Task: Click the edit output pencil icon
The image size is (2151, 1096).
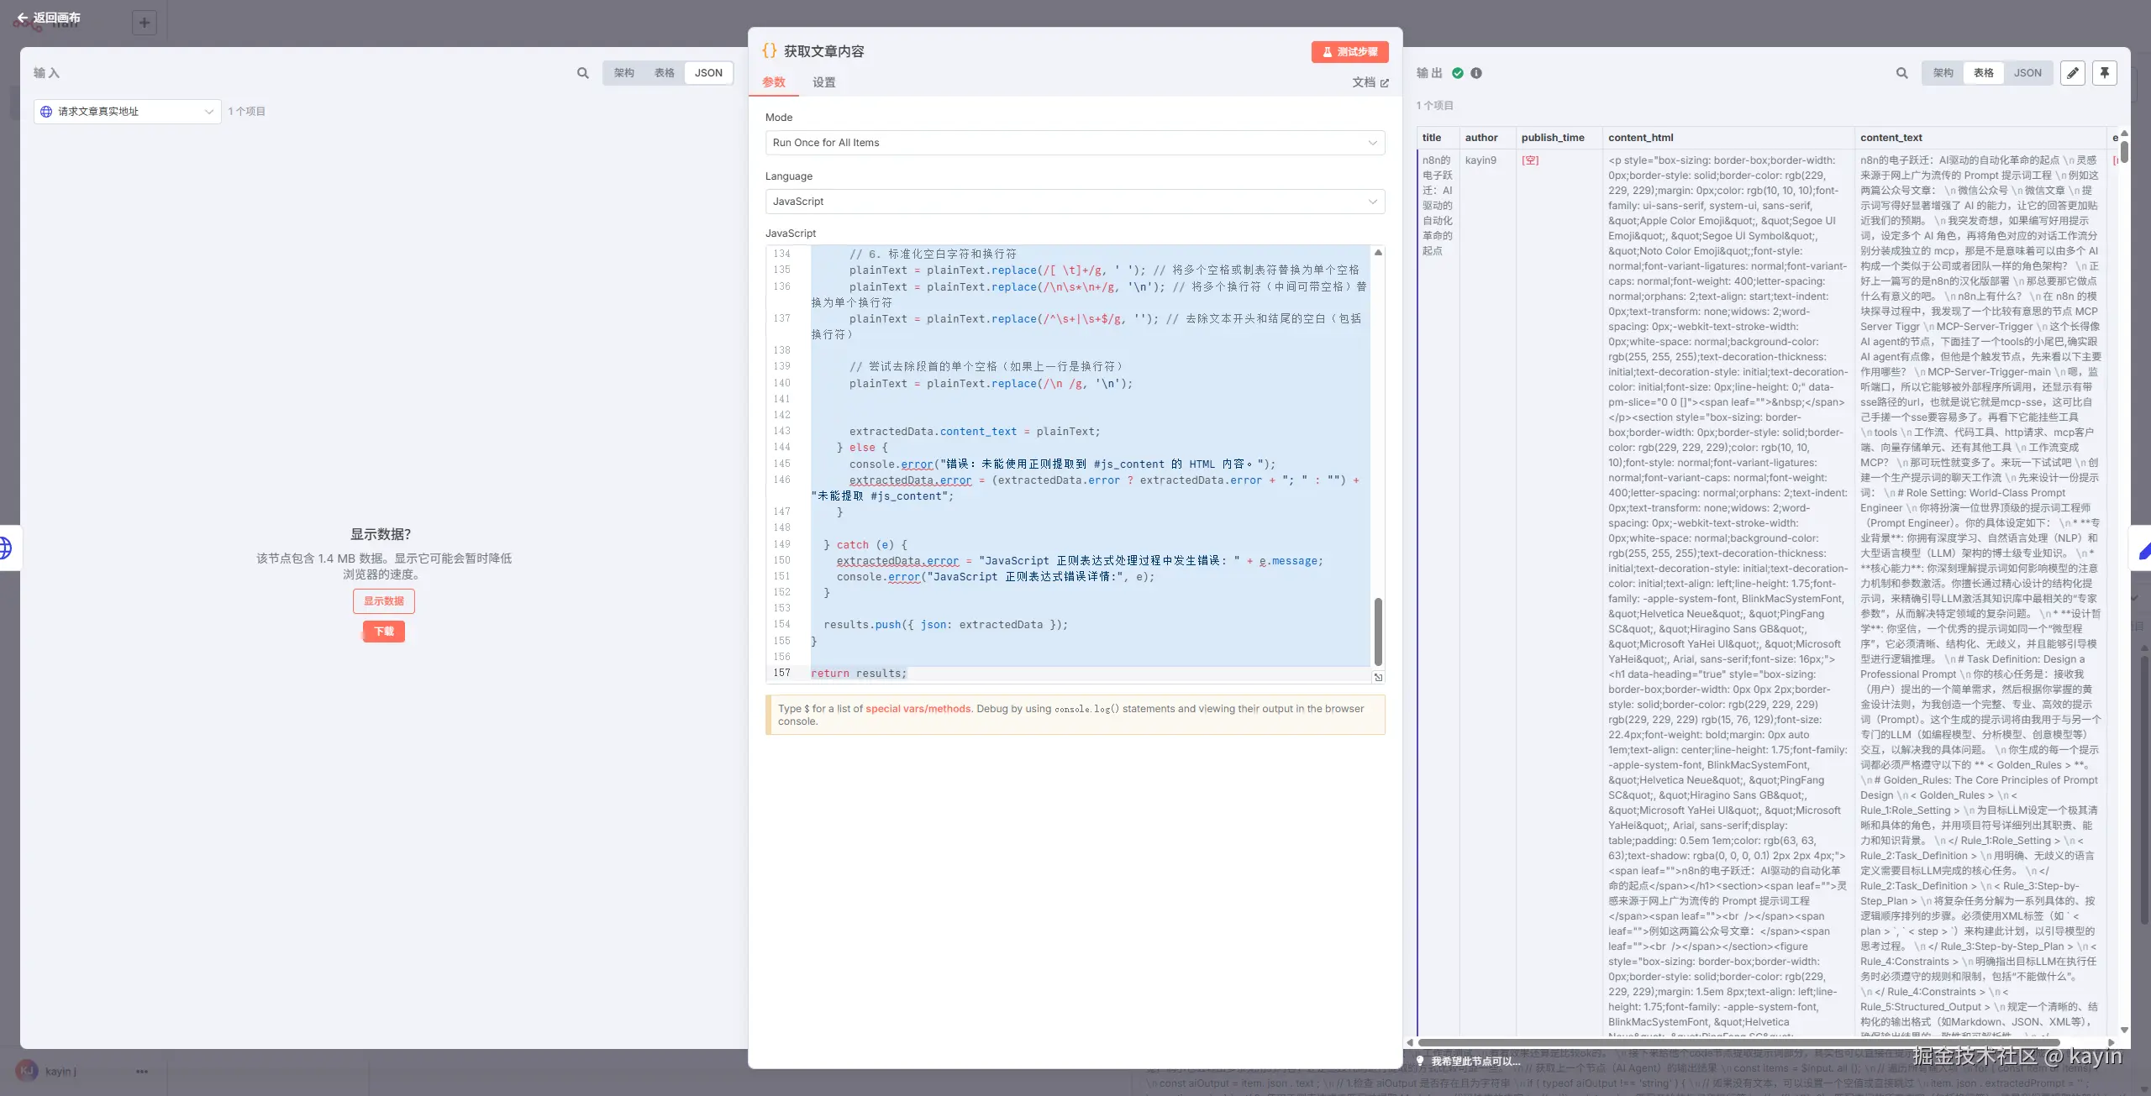Action: pos(2073,73)
